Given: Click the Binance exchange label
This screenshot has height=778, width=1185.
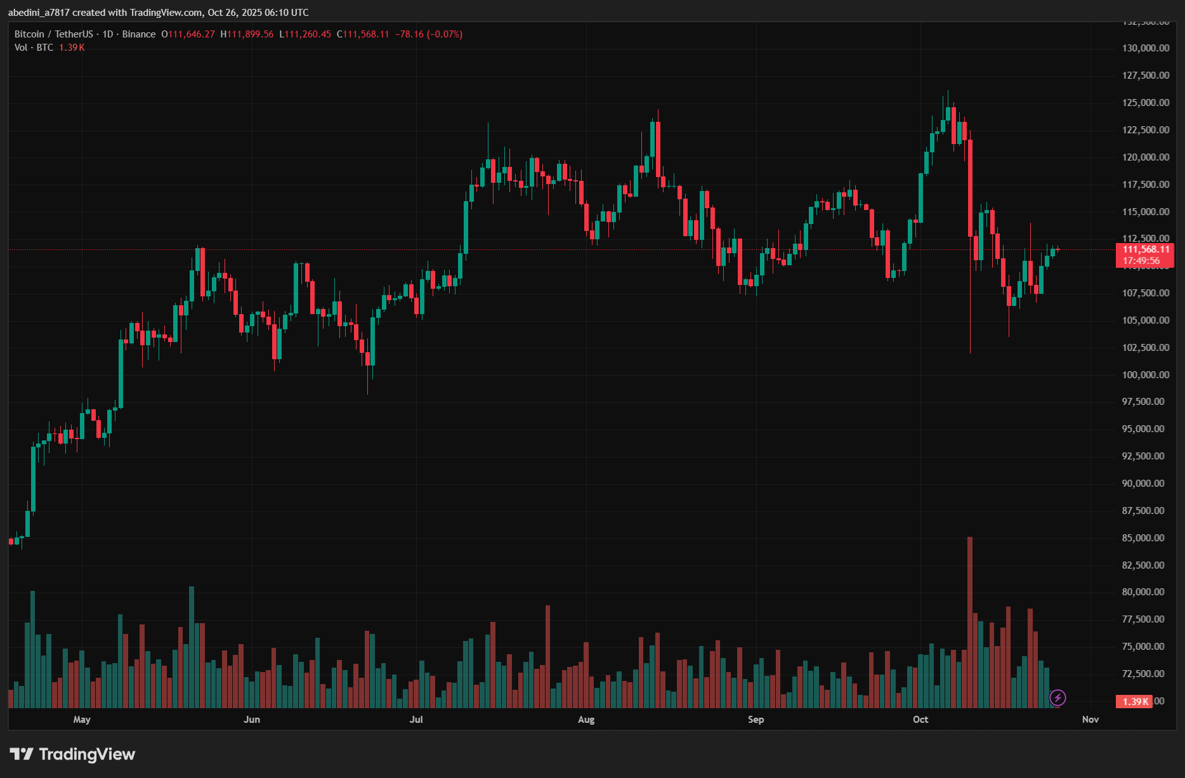Looking at the screenshot, I should 139,34.
